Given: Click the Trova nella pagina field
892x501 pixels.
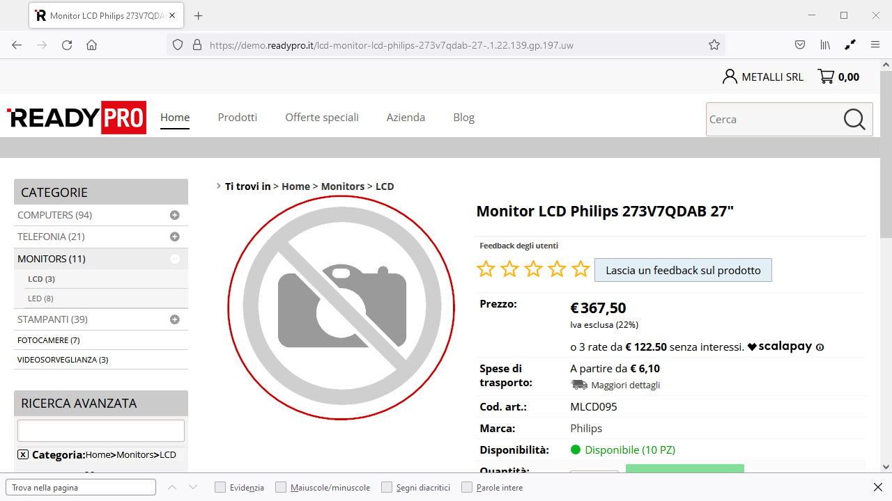Looking at the screenshot, I should (81, 487).
